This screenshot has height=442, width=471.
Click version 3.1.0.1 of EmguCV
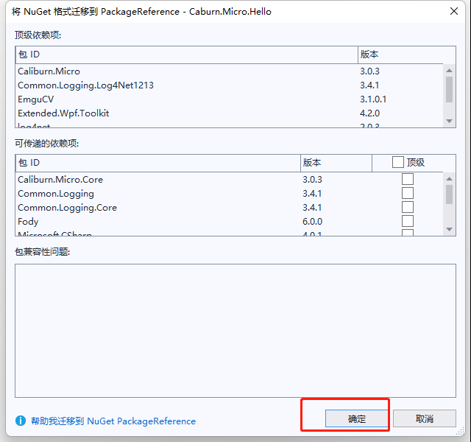(x=373, y=99)
